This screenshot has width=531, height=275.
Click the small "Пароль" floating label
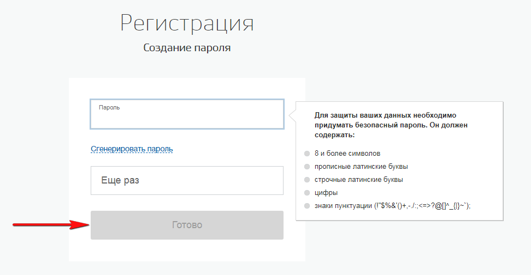(109, 108)
